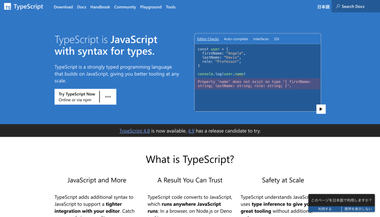Open the Tools menu item

point(171,7)
